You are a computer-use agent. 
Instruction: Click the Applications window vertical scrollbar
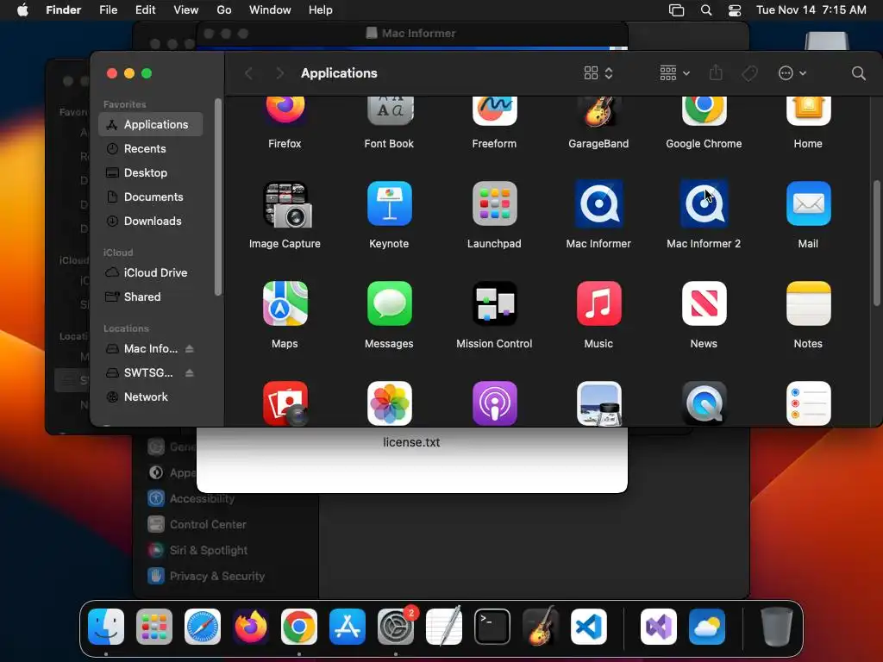coord(876,243)
